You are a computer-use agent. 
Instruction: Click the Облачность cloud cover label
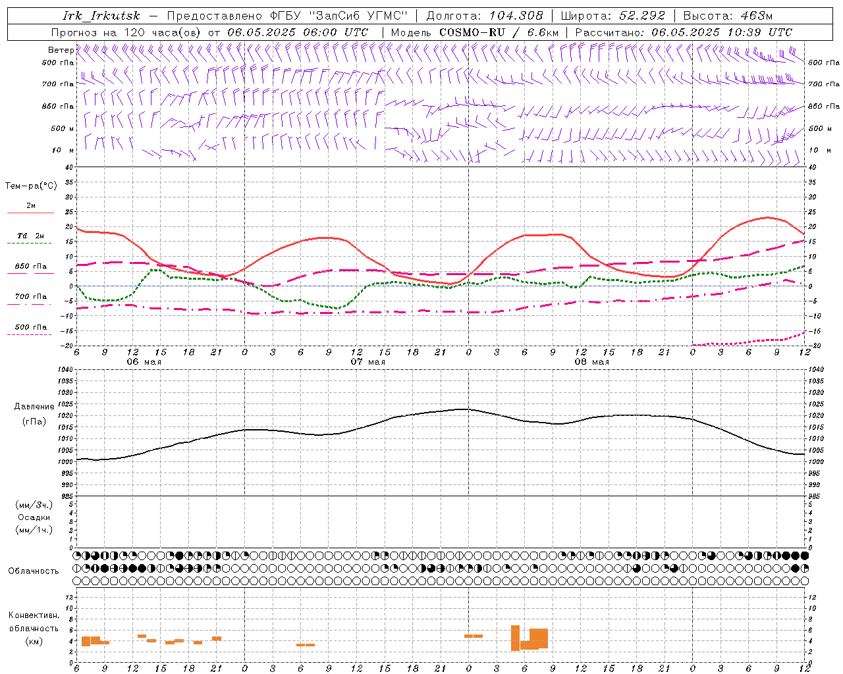click(x=34, y=571)
